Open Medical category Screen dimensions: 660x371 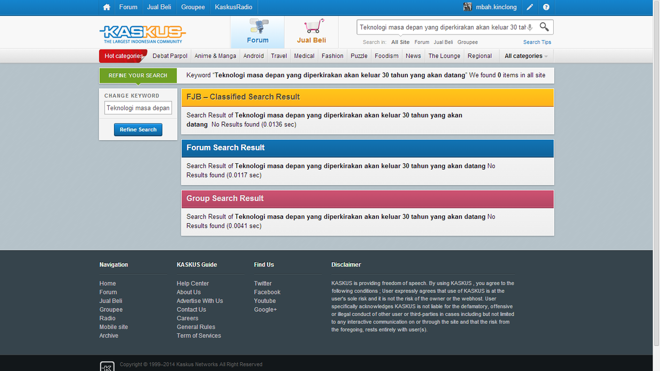[304, 56]
